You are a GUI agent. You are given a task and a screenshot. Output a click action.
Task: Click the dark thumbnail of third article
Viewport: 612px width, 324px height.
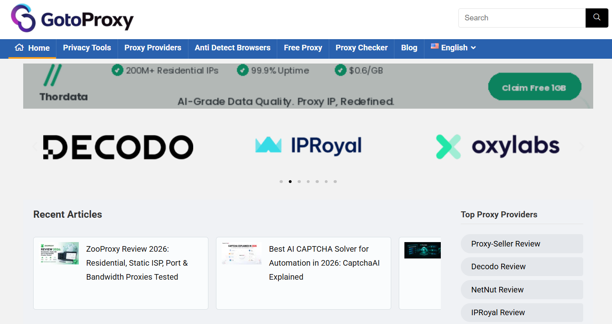tap(422, 250)
